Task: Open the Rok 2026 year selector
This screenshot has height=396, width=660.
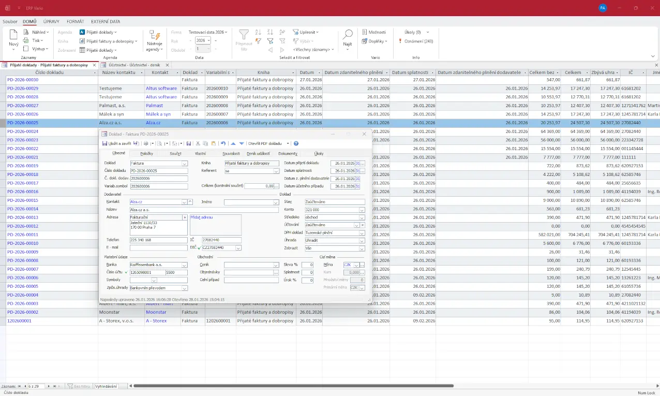Action: (202, 41)
